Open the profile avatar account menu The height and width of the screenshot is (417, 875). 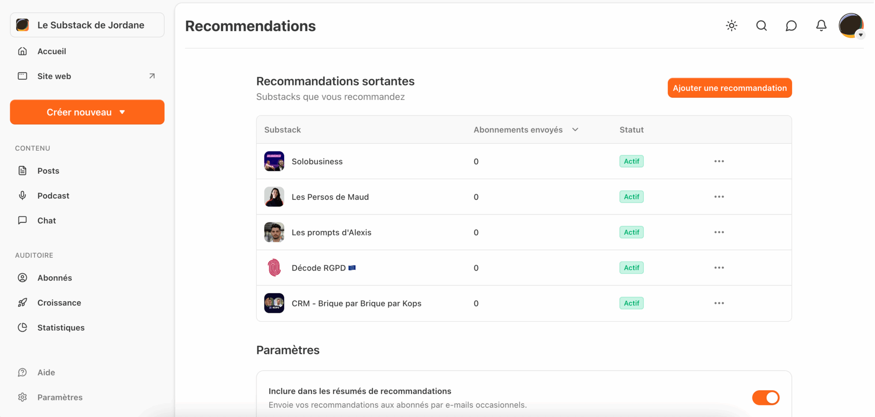tap(851, 26)
